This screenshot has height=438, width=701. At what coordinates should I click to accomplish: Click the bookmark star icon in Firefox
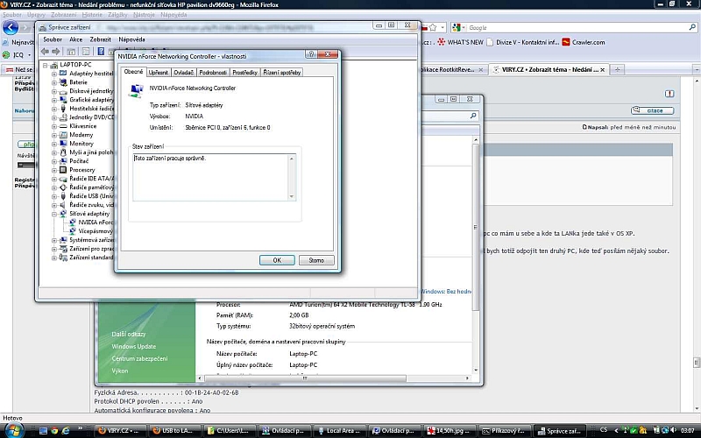[433, 28]
